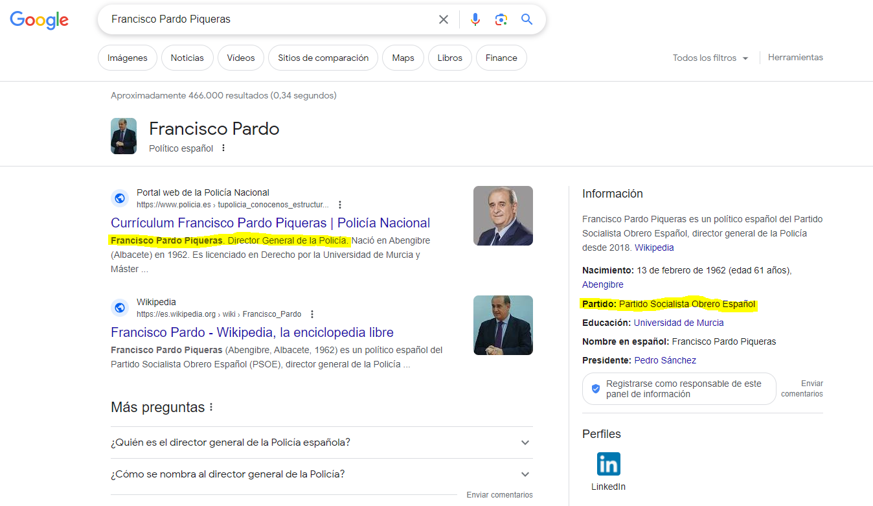Click Enviar comentarios under Más preguntas
This screenshot has width=873, height=506.
(499, 495)
